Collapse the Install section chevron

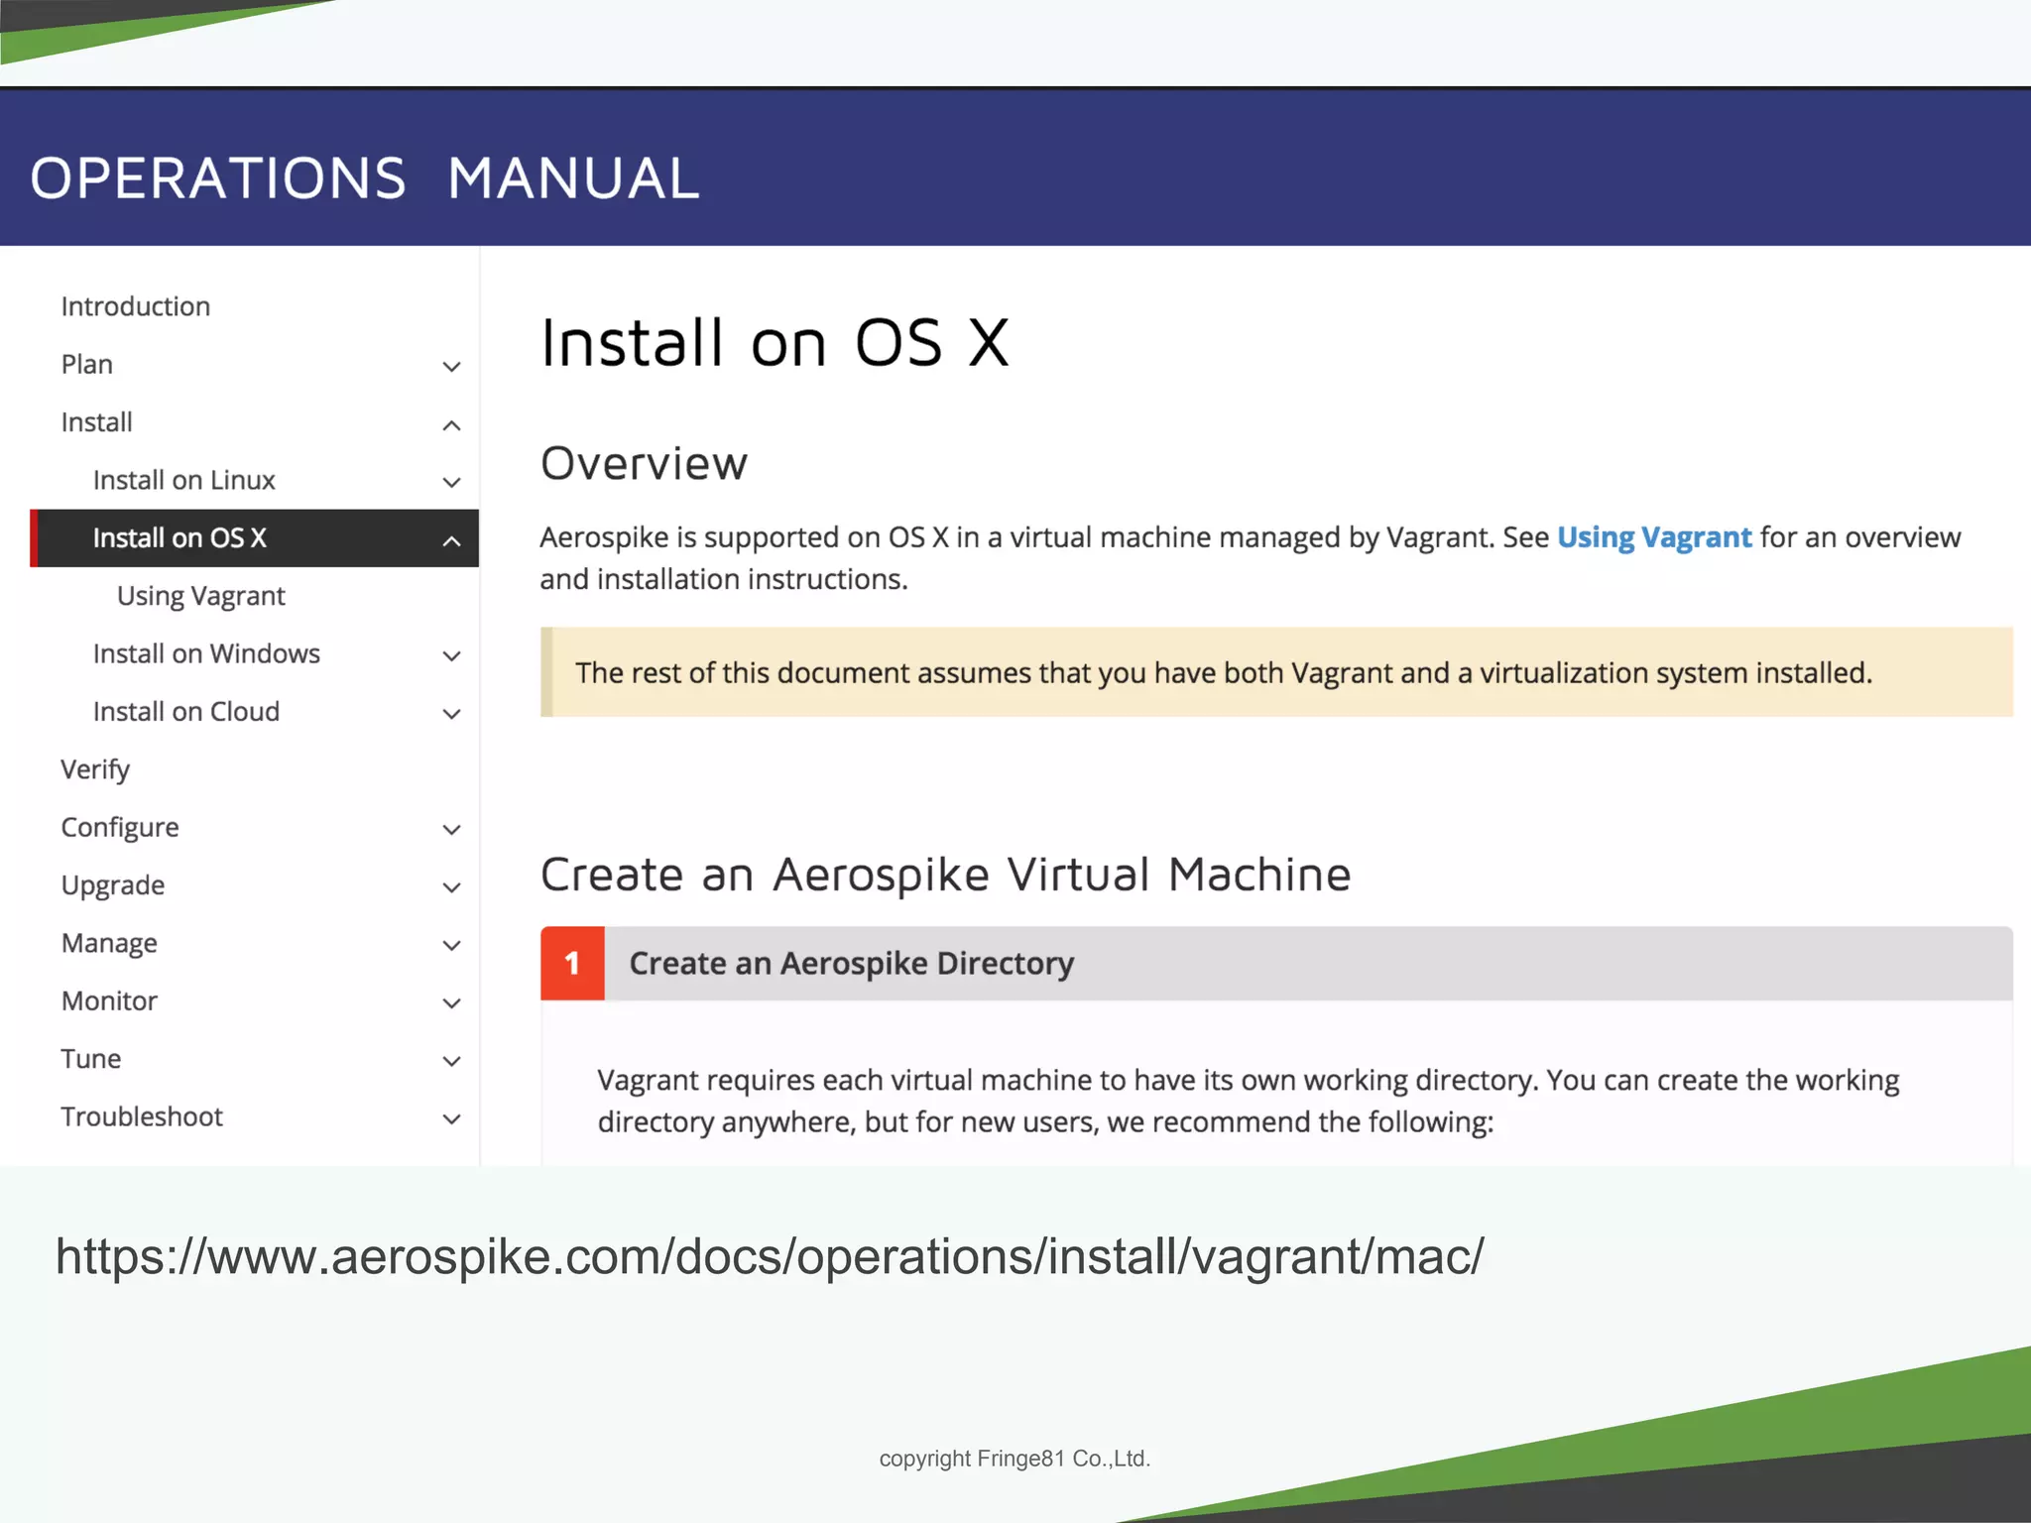click(451, 425)
